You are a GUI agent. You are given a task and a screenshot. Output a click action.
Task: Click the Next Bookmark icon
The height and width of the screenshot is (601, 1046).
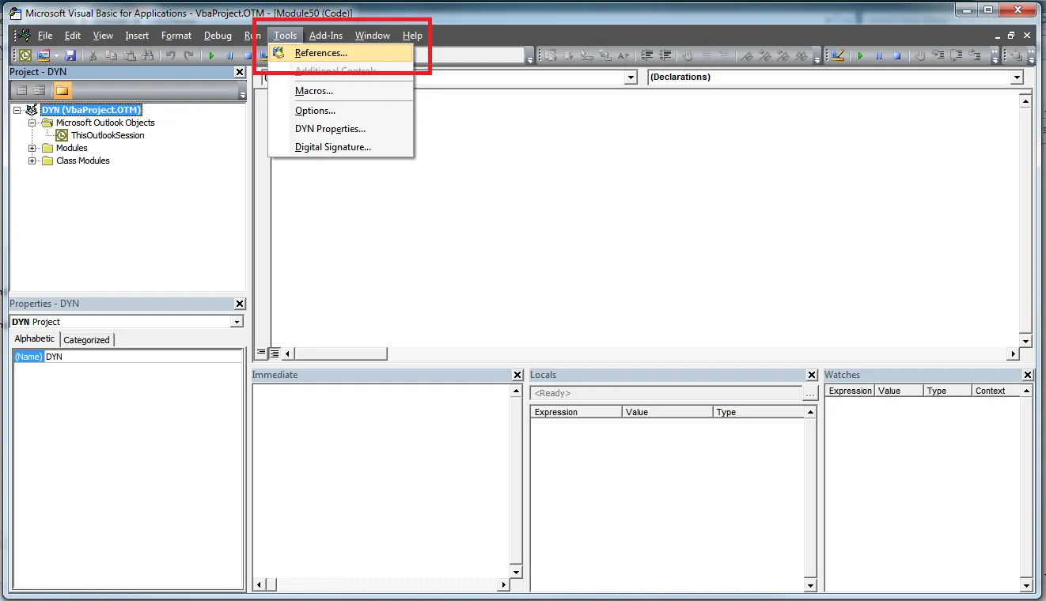(766, 55)
